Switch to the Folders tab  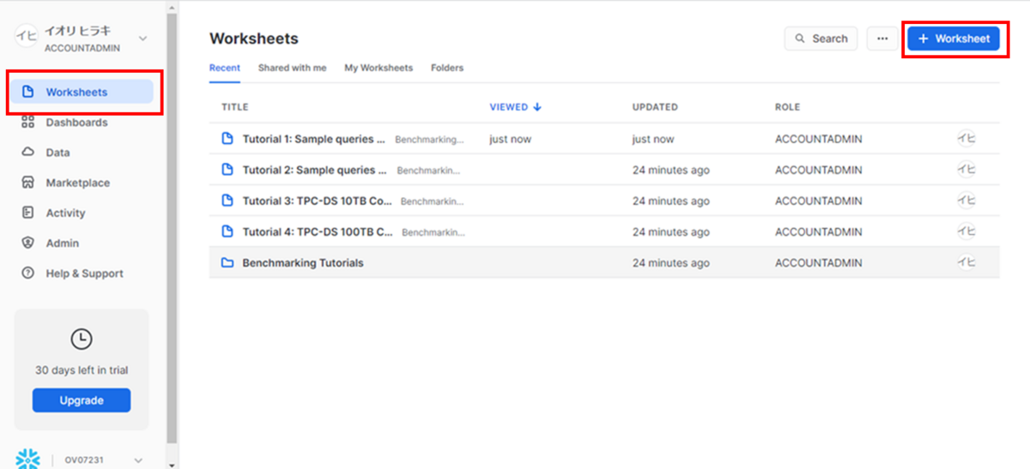[x=447, y=68]
